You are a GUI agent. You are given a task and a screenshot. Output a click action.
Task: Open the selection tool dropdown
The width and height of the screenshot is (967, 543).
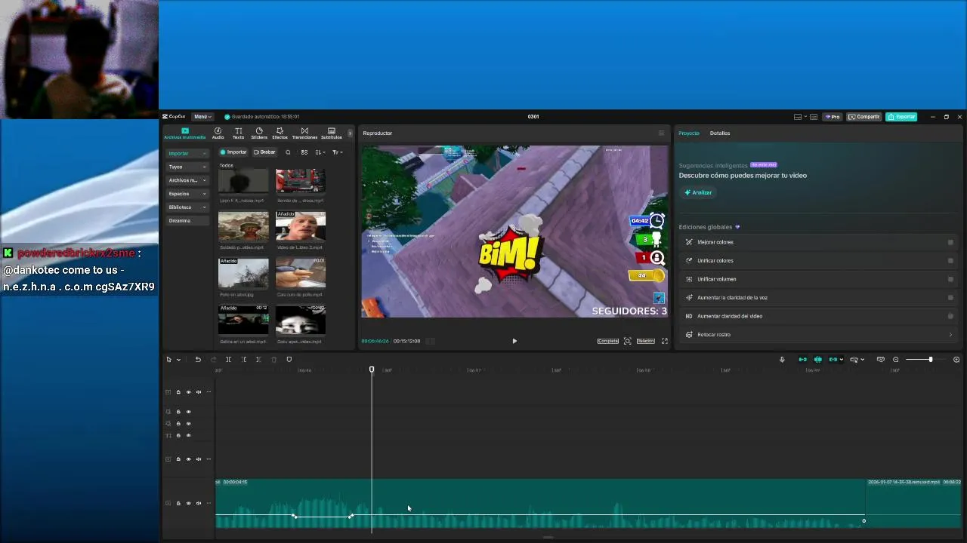tap(178, 360)
